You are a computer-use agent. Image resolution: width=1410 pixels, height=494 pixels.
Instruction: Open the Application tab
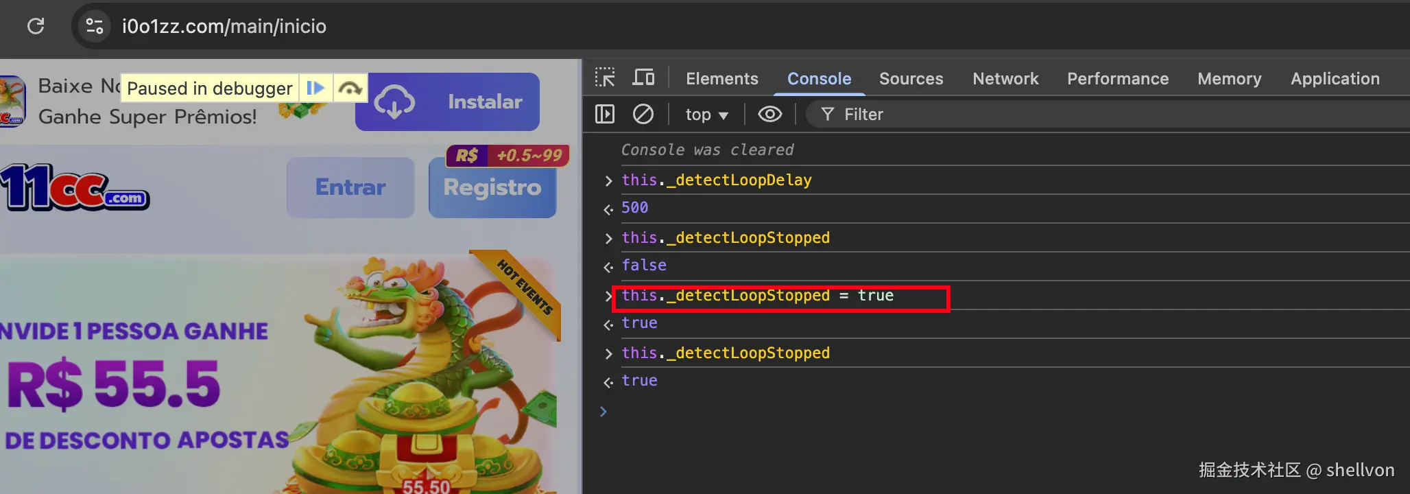[1335, 78]
